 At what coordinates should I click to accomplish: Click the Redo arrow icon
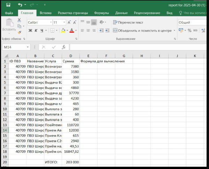32,5
